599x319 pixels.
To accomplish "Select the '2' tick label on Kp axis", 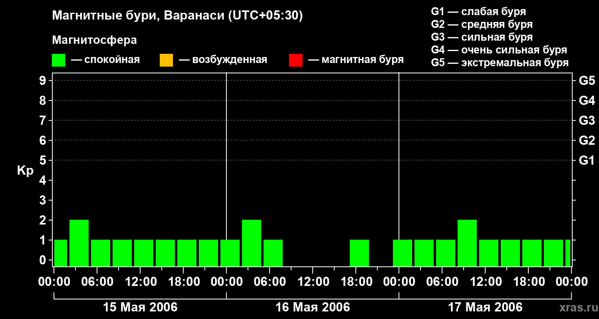I will (44, 220).
